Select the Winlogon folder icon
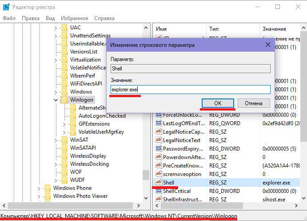The width and height of the screenshot is (307, 221). tap(64, 100)
